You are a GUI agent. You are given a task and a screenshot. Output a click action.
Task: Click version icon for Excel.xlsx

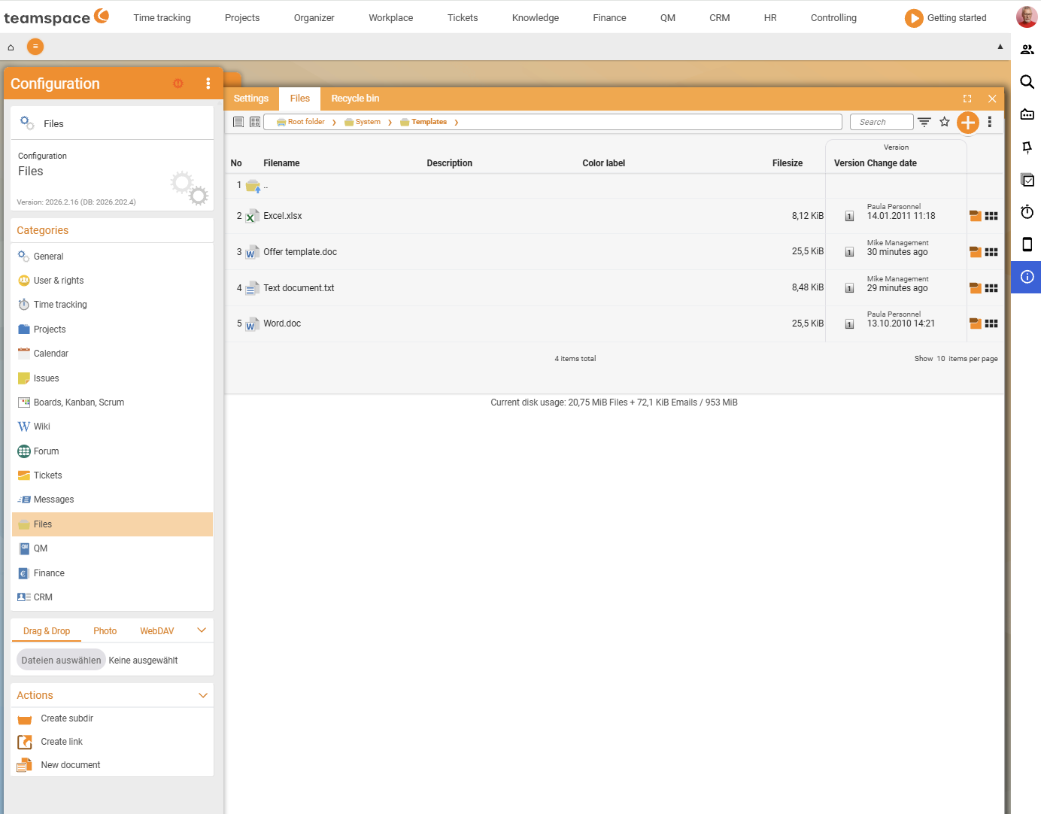849,217
